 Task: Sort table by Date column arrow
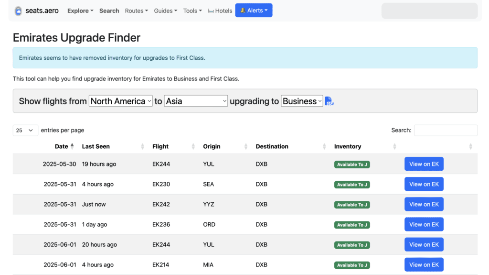point(72,146)
